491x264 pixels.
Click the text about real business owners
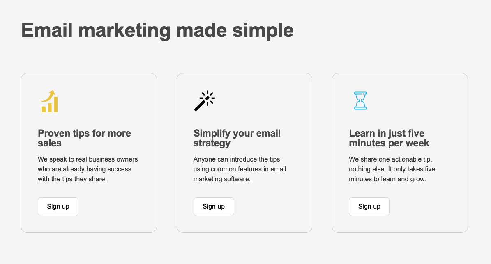pyautogui.click(x=88, y=169)
